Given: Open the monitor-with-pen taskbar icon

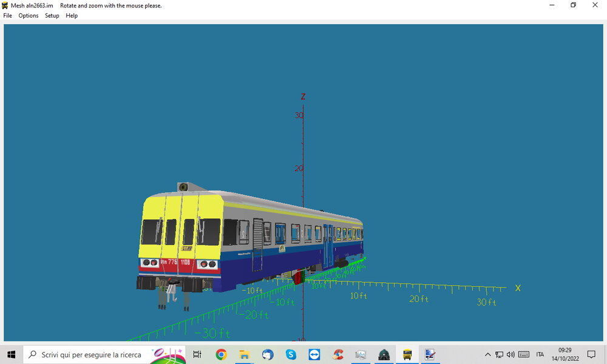Looking at the screenshot, I should point(430,354).
